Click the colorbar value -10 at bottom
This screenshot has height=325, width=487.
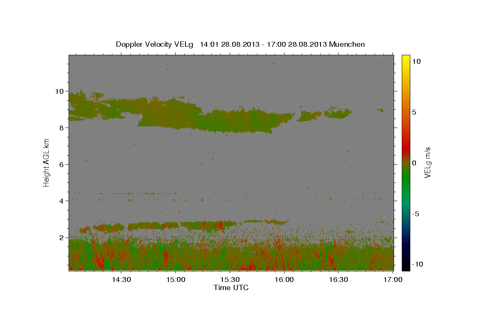coord(417,264)
